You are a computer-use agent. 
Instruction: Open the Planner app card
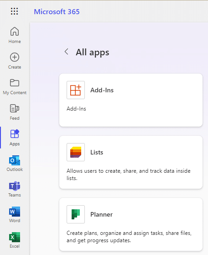click(131, 224)
